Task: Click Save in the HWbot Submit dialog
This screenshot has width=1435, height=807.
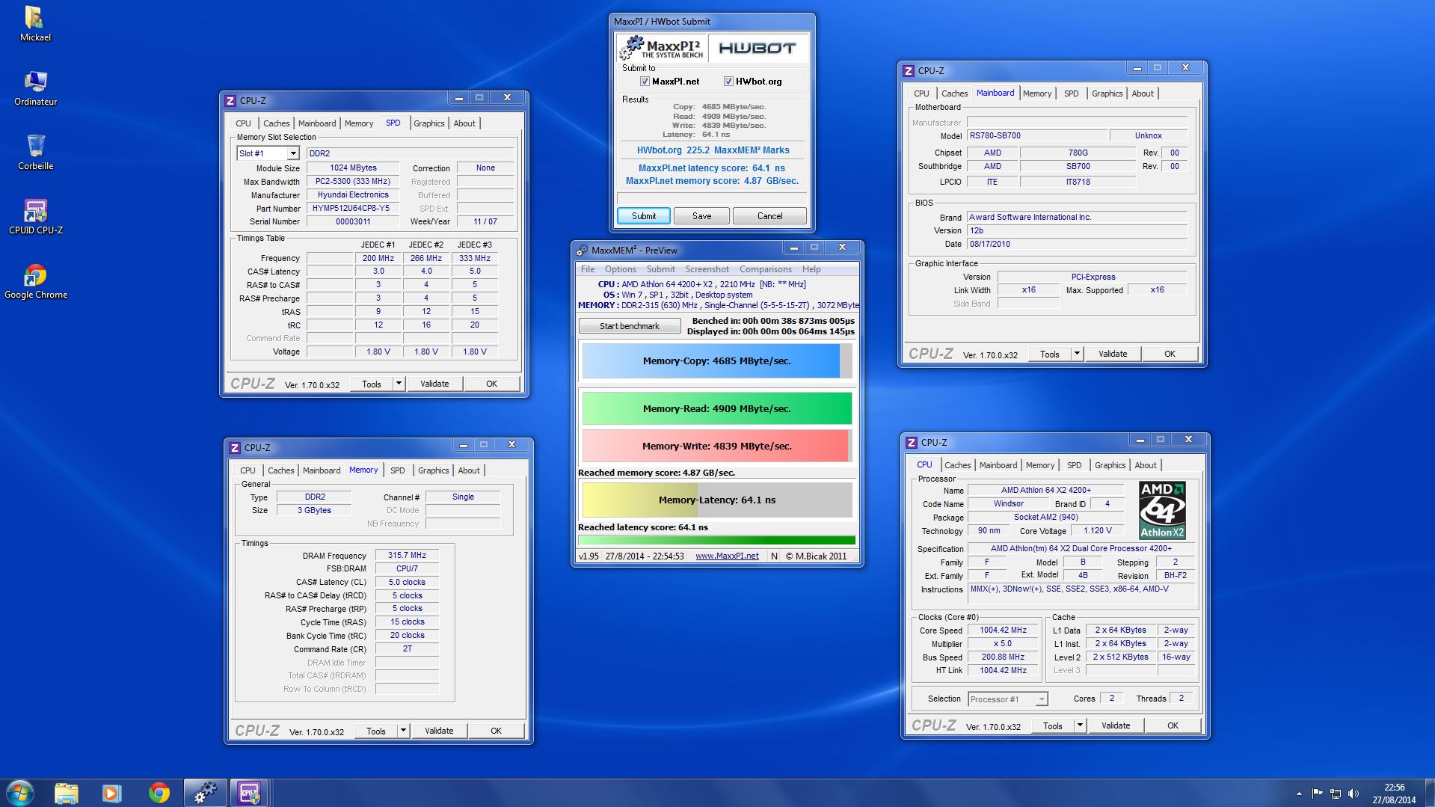Action: 701,216
